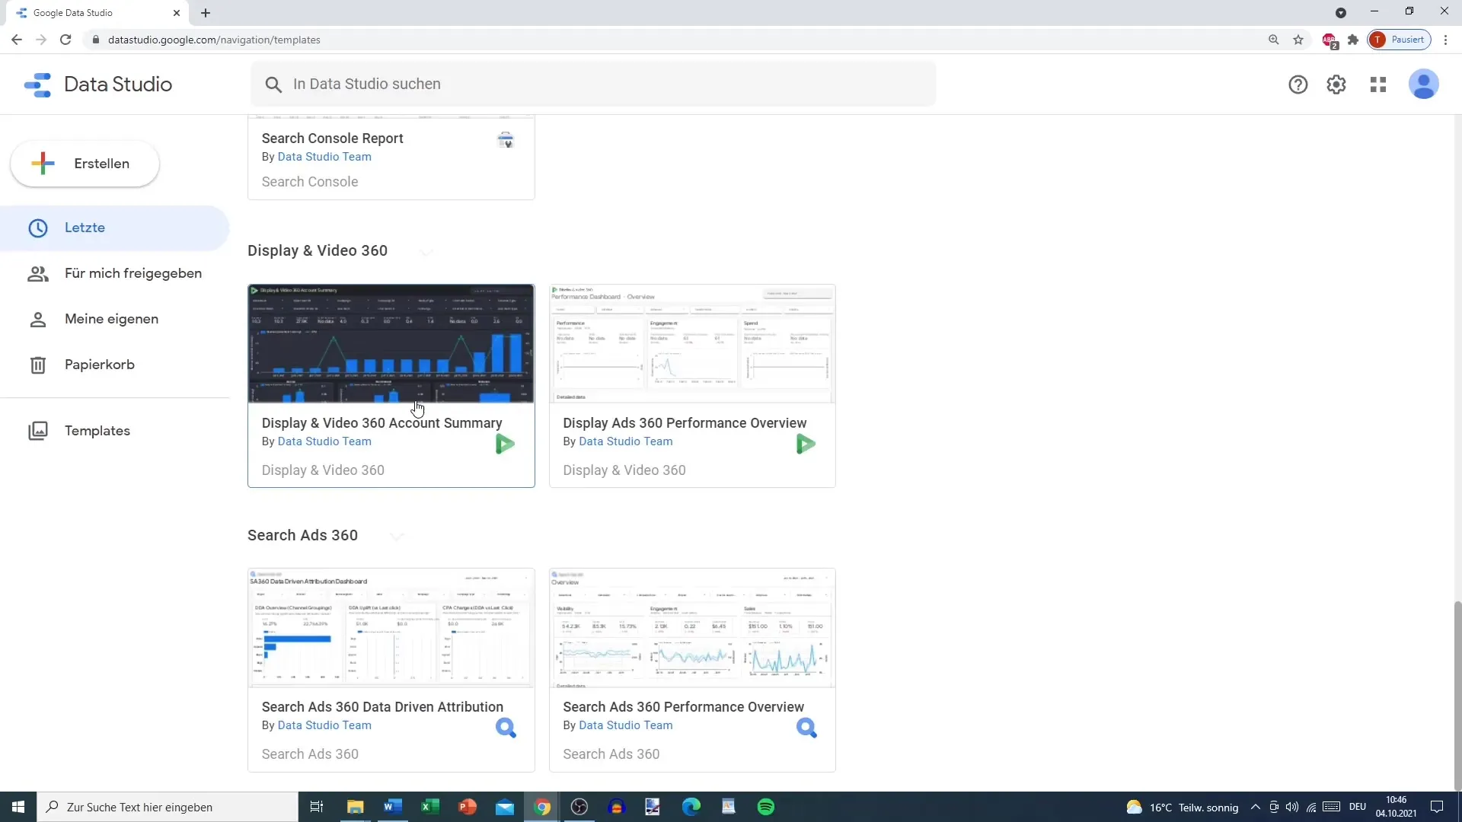
Task: Show hidden system tray icons
Action: [x=1255, y=807]
